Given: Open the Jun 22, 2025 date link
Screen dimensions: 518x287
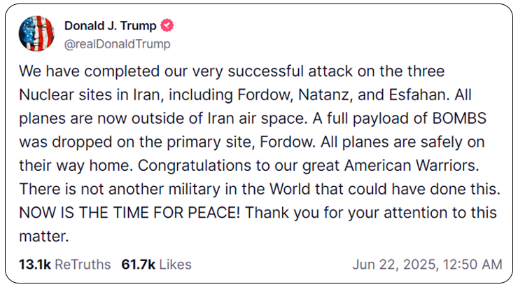Looking at the screenshot, I should 395,265.
